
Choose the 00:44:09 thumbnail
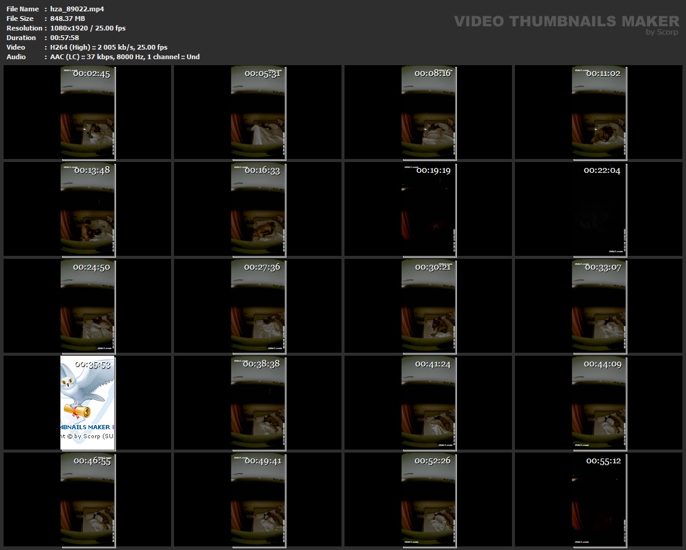(x=599, y=403)
